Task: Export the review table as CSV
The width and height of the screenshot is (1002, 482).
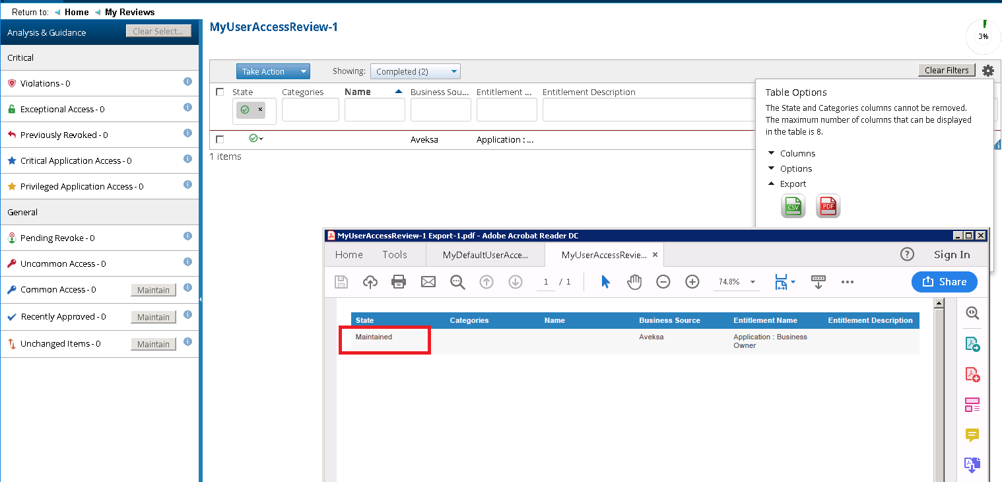Action: coord(793,206)
